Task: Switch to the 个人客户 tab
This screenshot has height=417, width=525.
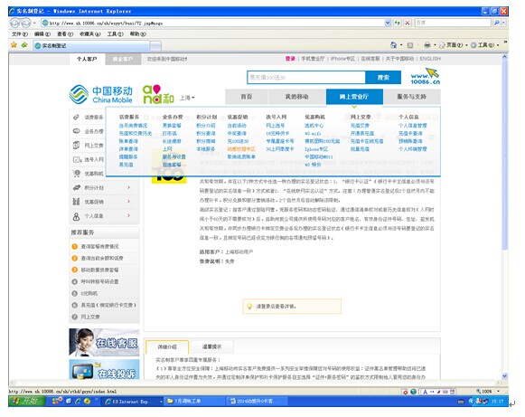Action: coord(87,59)
